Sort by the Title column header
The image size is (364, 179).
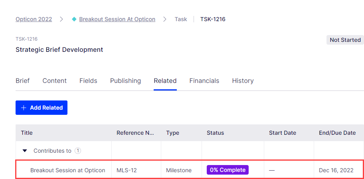tap(27, 133)
